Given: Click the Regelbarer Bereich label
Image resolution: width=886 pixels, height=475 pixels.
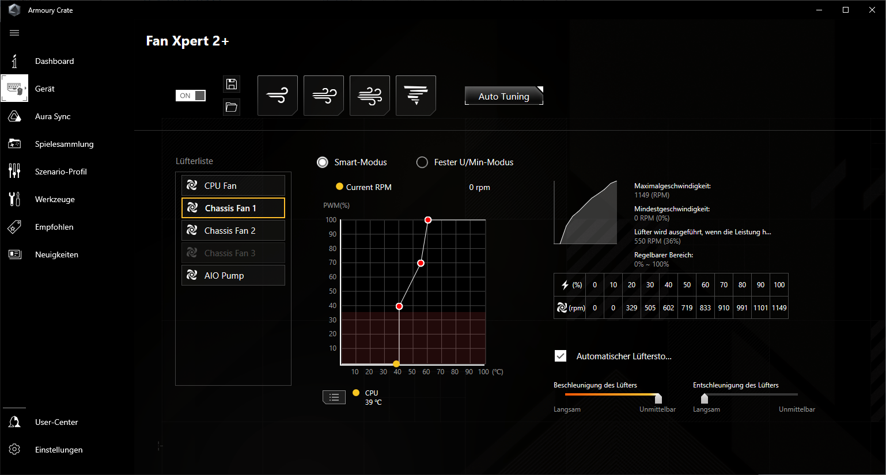Looking at the screenshot, I should (664, 255).
